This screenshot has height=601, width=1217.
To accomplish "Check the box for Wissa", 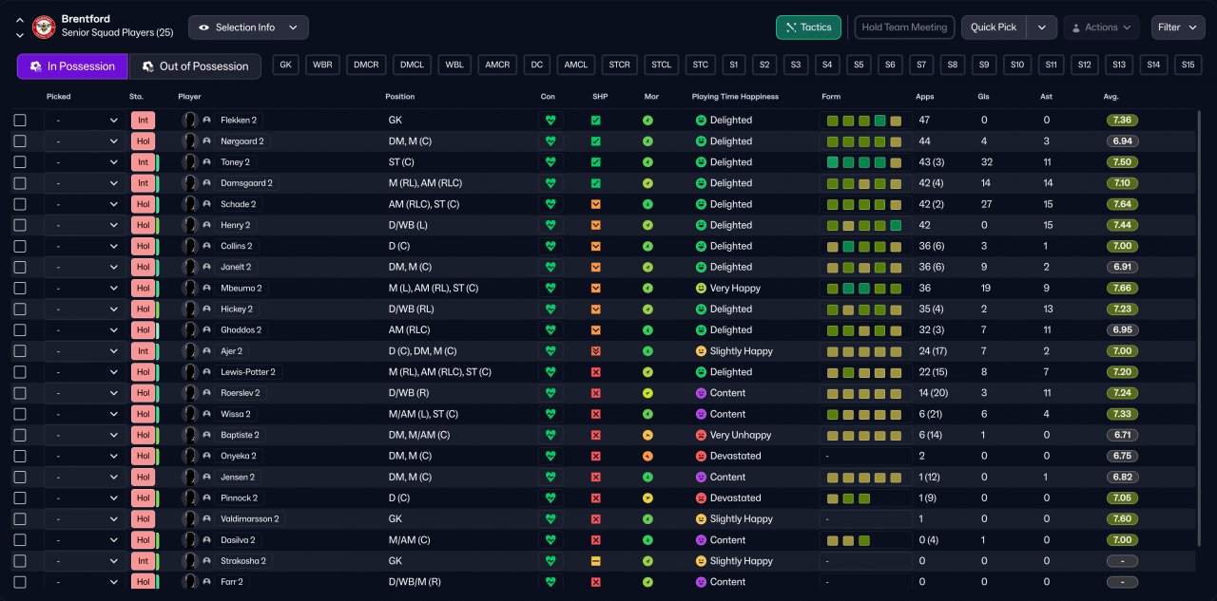I will coord(20,414).
